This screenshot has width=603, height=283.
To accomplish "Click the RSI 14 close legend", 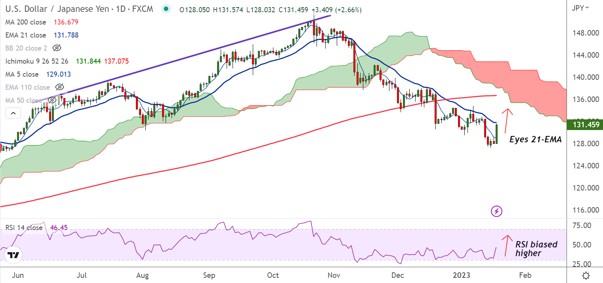I will (24, 228).
